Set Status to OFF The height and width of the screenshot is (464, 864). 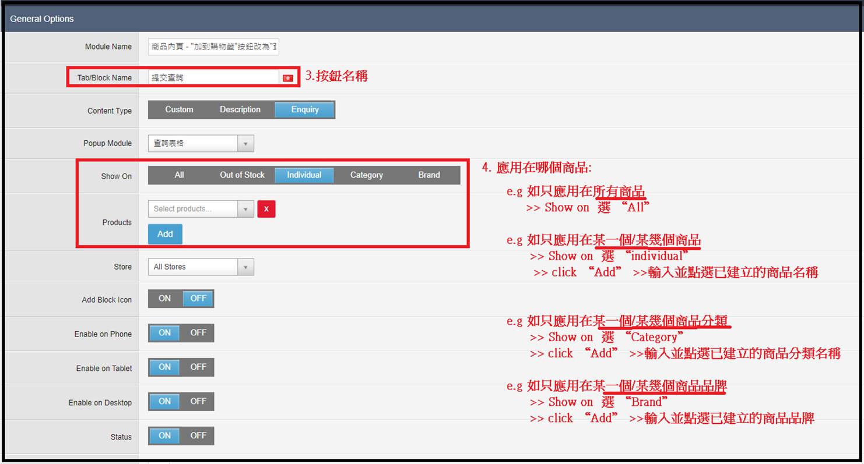[x=198, y=436]
